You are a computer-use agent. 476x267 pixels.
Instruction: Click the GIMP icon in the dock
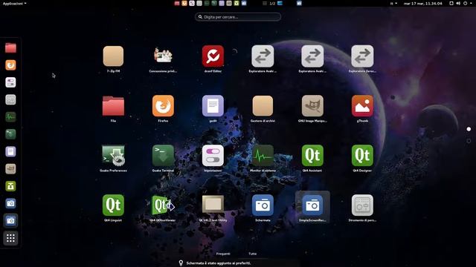tap(10, 169)
